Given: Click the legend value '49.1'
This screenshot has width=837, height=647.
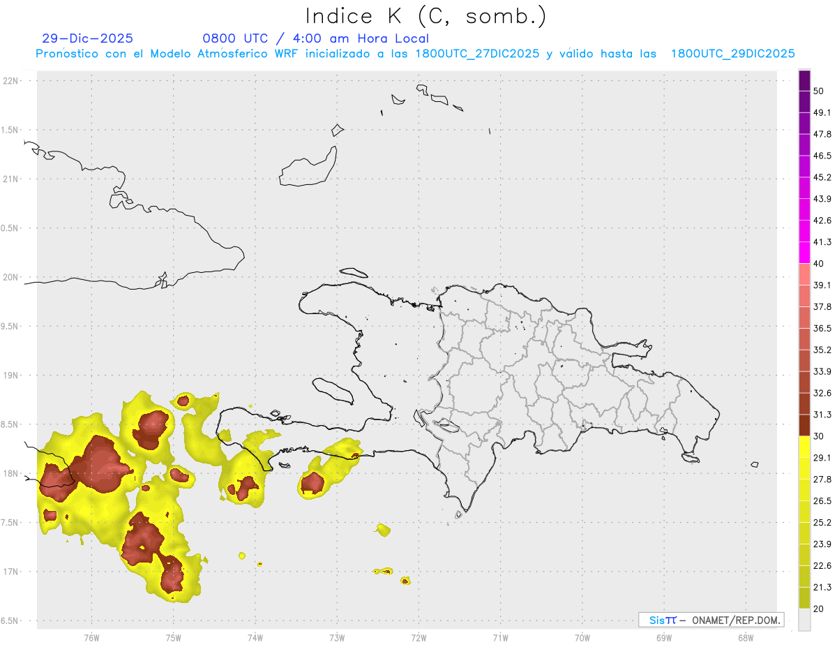Looking at the screenshot, I should pyautogui.click(x=822, y=112).
